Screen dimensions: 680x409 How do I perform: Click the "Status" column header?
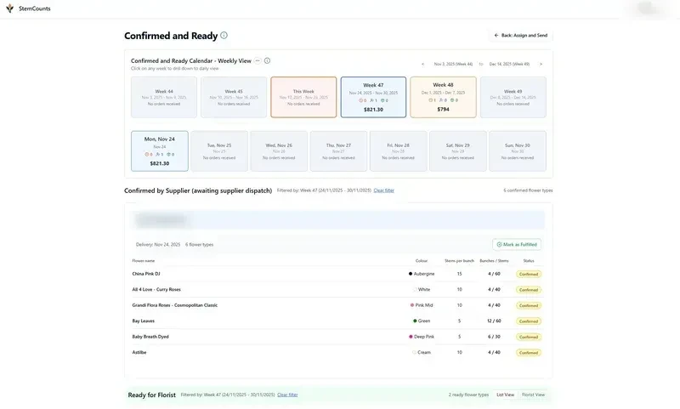[529, 261]
